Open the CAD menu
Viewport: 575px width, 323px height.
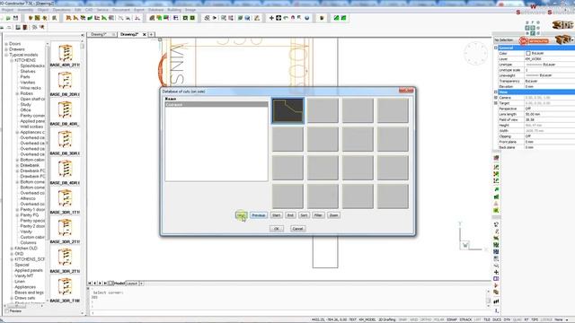click(89, 10)
